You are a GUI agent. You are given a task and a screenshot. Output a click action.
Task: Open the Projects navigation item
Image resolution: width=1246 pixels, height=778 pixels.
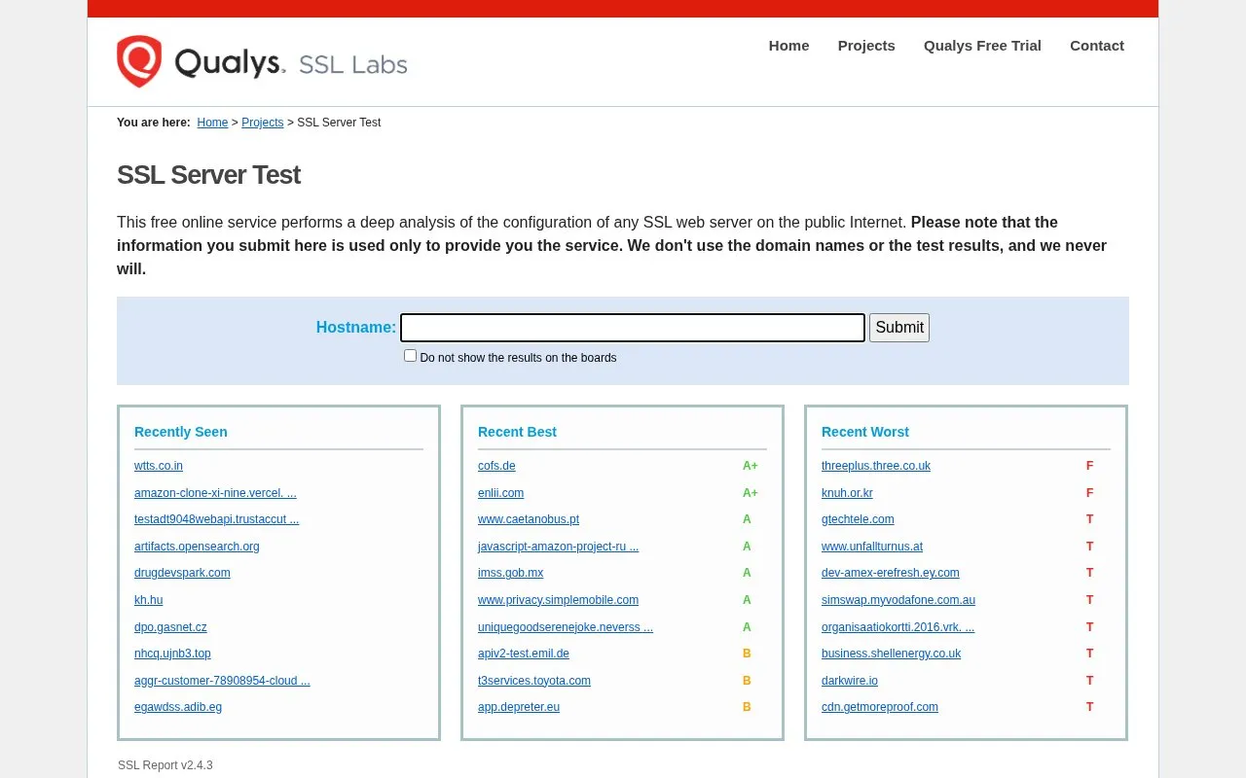(866, 46)
